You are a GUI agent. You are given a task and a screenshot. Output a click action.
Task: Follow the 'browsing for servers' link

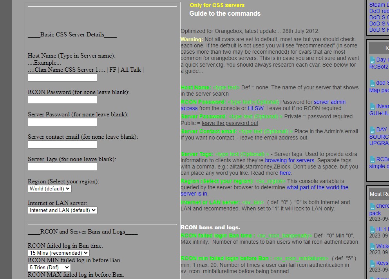click(x=289, y=160)
